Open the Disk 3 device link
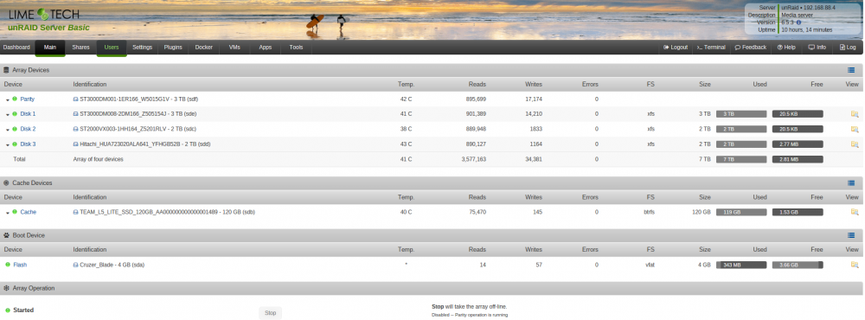 (29, 144)
